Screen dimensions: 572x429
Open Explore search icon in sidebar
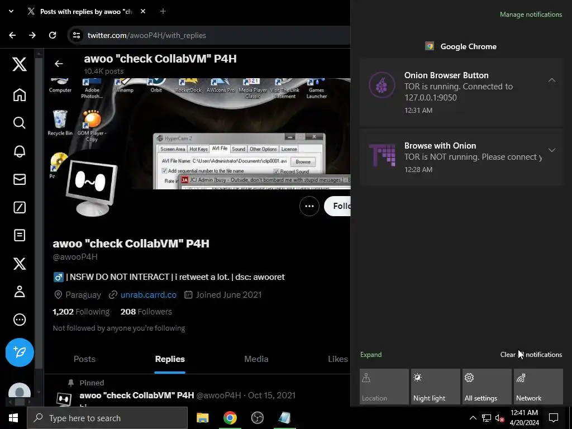click(x=20, y=123)
